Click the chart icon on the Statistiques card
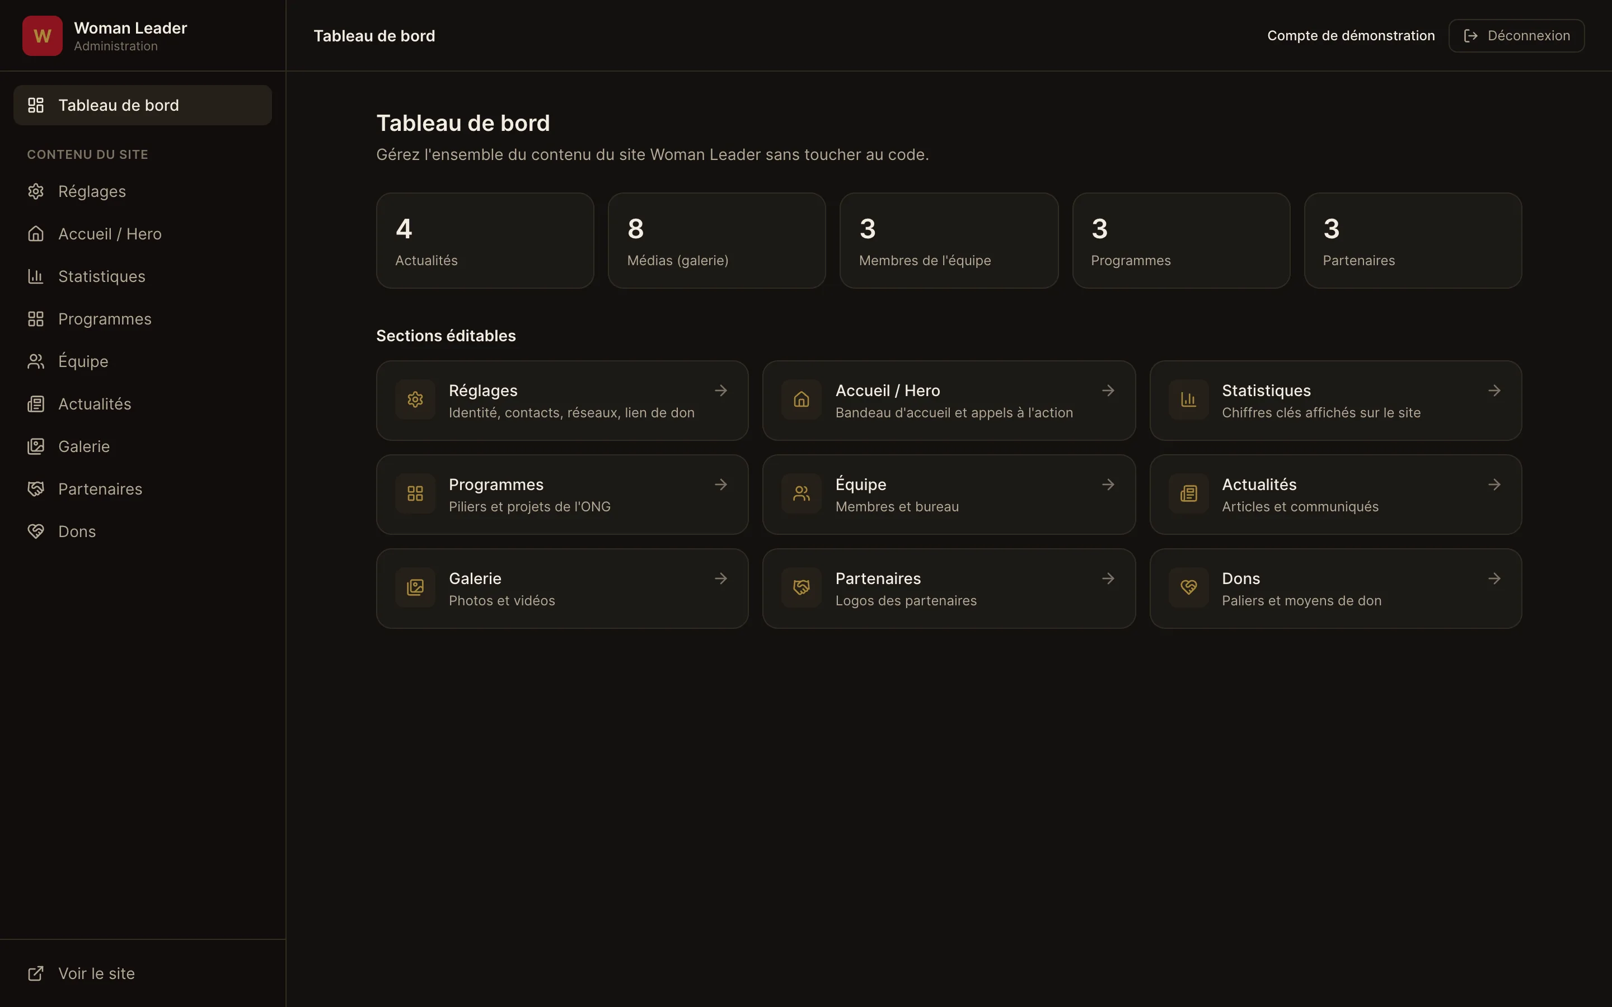The image size is (1612, 1007). pos(1188,399)
